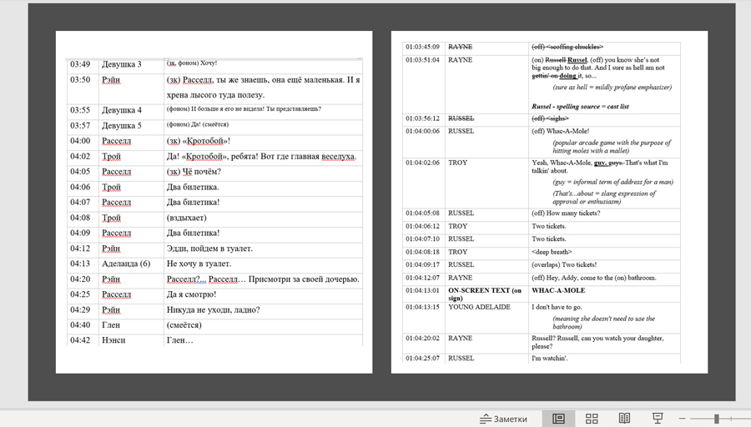
Task: Click the line (смеётся) in the 04:40 row
Action: pos(184,325)
